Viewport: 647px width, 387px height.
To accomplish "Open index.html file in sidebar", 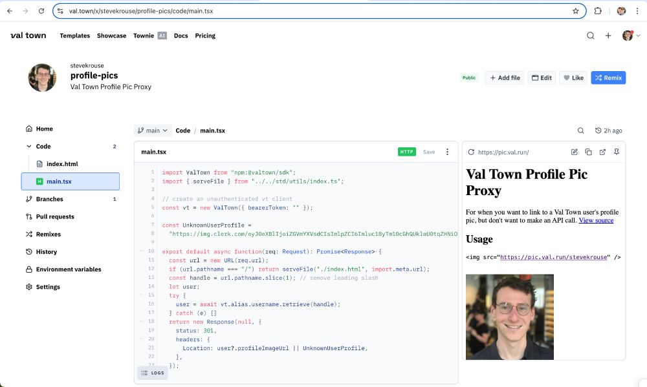I will 62,164.
